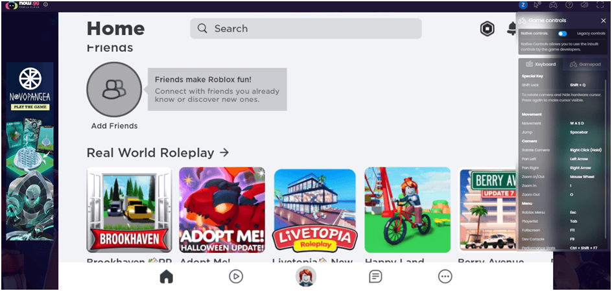
Task: Open the More three-dots icon
Action: pos(445,277)
